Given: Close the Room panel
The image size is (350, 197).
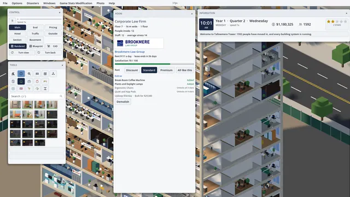Looking at the screenshot, I should click(x=192, y=14).
